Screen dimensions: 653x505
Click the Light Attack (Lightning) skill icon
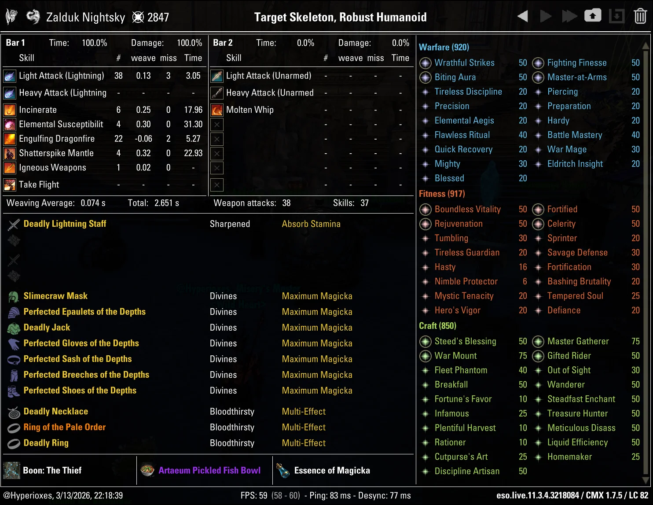9,76
